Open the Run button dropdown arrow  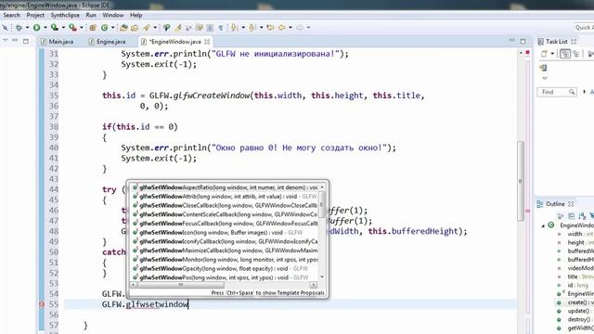click(45, 27)
